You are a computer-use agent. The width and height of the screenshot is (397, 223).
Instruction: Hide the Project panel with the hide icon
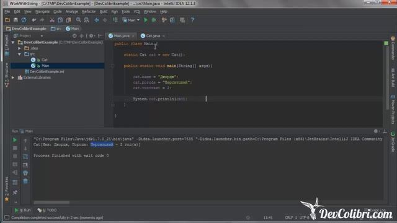pyautogui.click(x=100, y=36)
